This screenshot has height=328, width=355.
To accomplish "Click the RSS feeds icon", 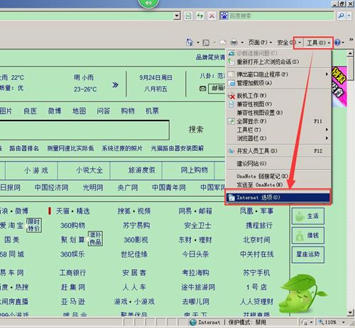I will tap(206, 43).
